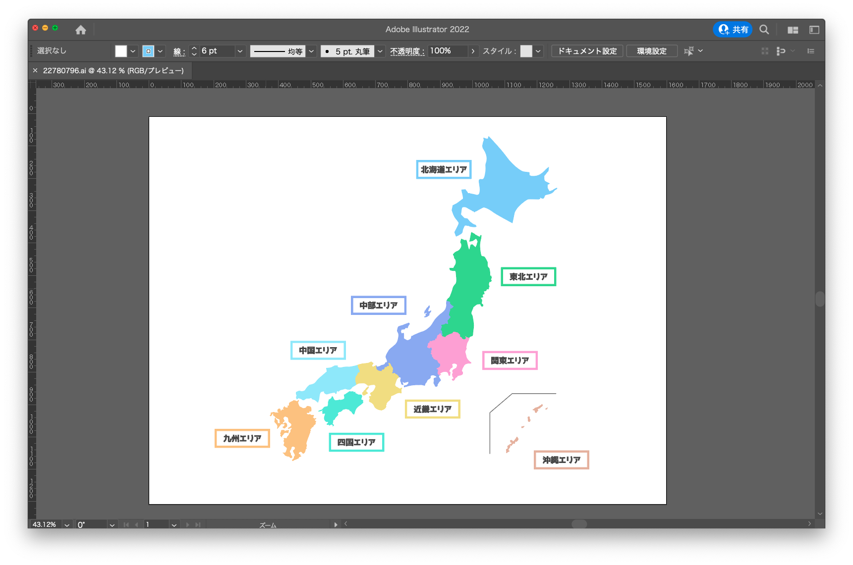The image size is (853, 565).
Task: Click the search magnifier icon in the title bar
Action: [x=764, y=29]
